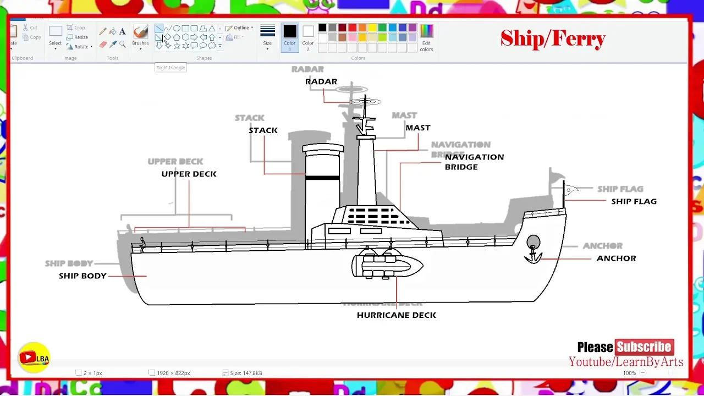This screenshot has width=704, height=396.
Task: Click the Resize button
Action: 77,37
